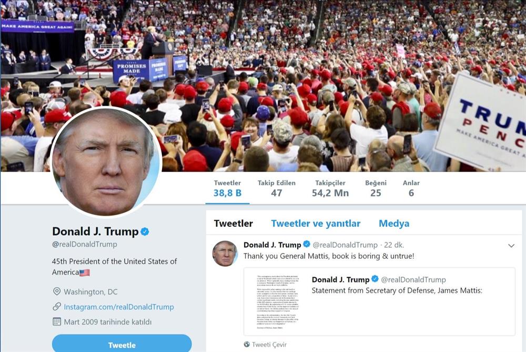Click the verified badge in the tweet header
This screenshot has width=526, height=352.
pos(307,244)
